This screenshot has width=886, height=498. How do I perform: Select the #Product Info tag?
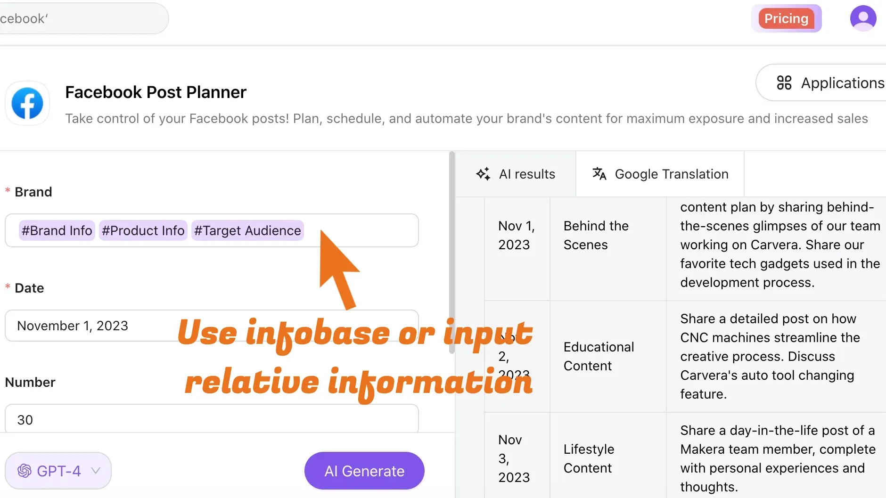[x=143, y=230]
